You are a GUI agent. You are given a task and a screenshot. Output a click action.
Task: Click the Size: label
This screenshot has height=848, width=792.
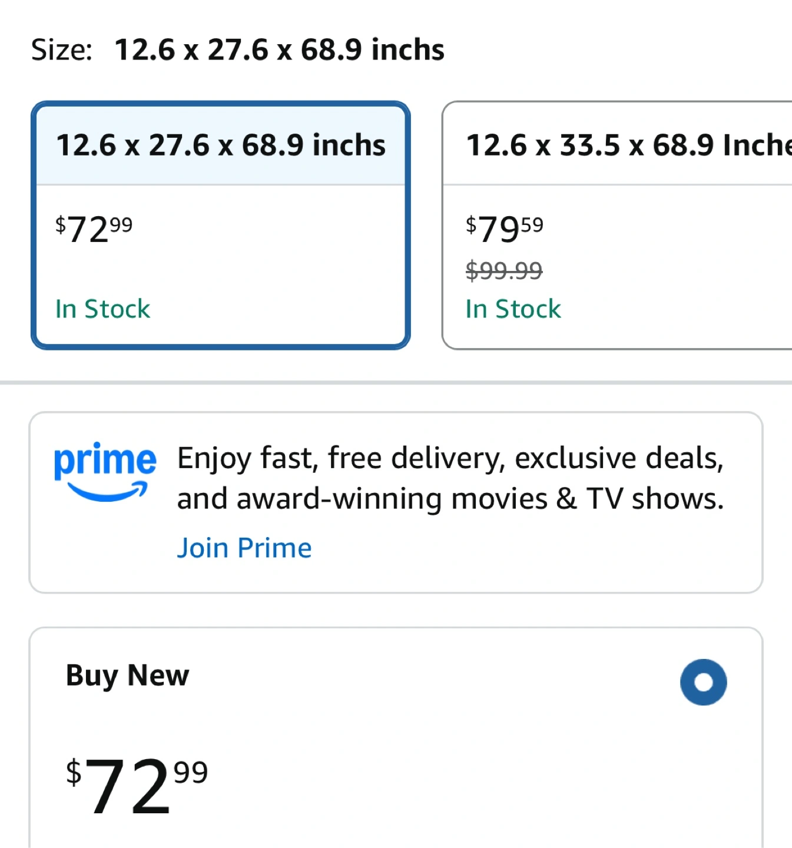[x=62, y=49]
